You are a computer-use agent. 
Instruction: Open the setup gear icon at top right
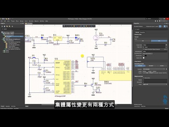[x=155, y=21]
